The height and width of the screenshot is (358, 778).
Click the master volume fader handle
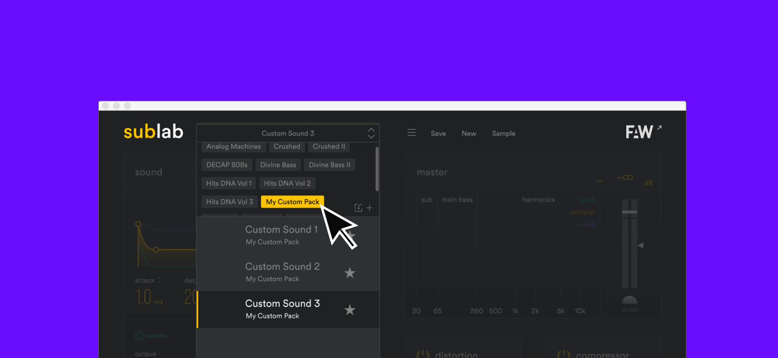630,212
